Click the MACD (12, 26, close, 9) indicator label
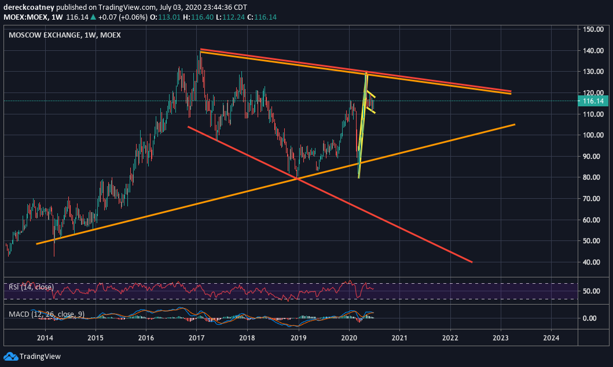The width and height of the screenshot is (613, 367). click(x=46, y=314)
